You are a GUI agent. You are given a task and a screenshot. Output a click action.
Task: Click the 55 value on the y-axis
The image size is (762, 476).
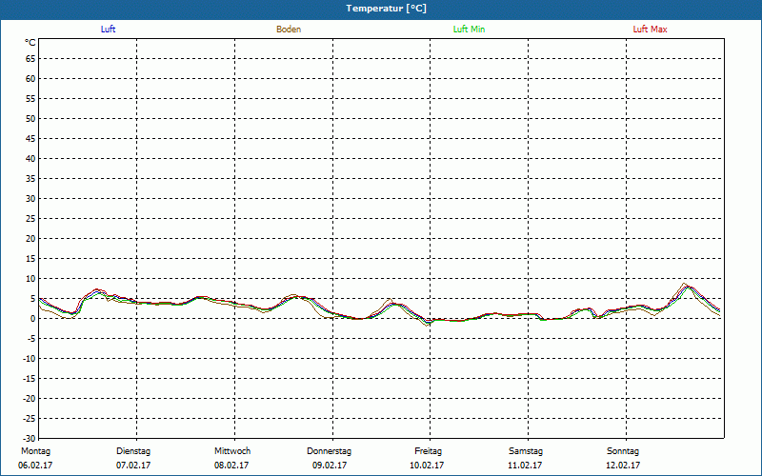[30, 99]
